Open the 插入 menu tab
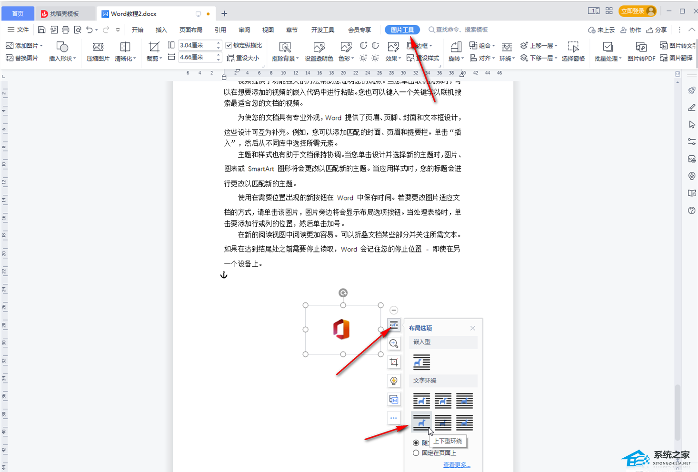 pos(161,30)
